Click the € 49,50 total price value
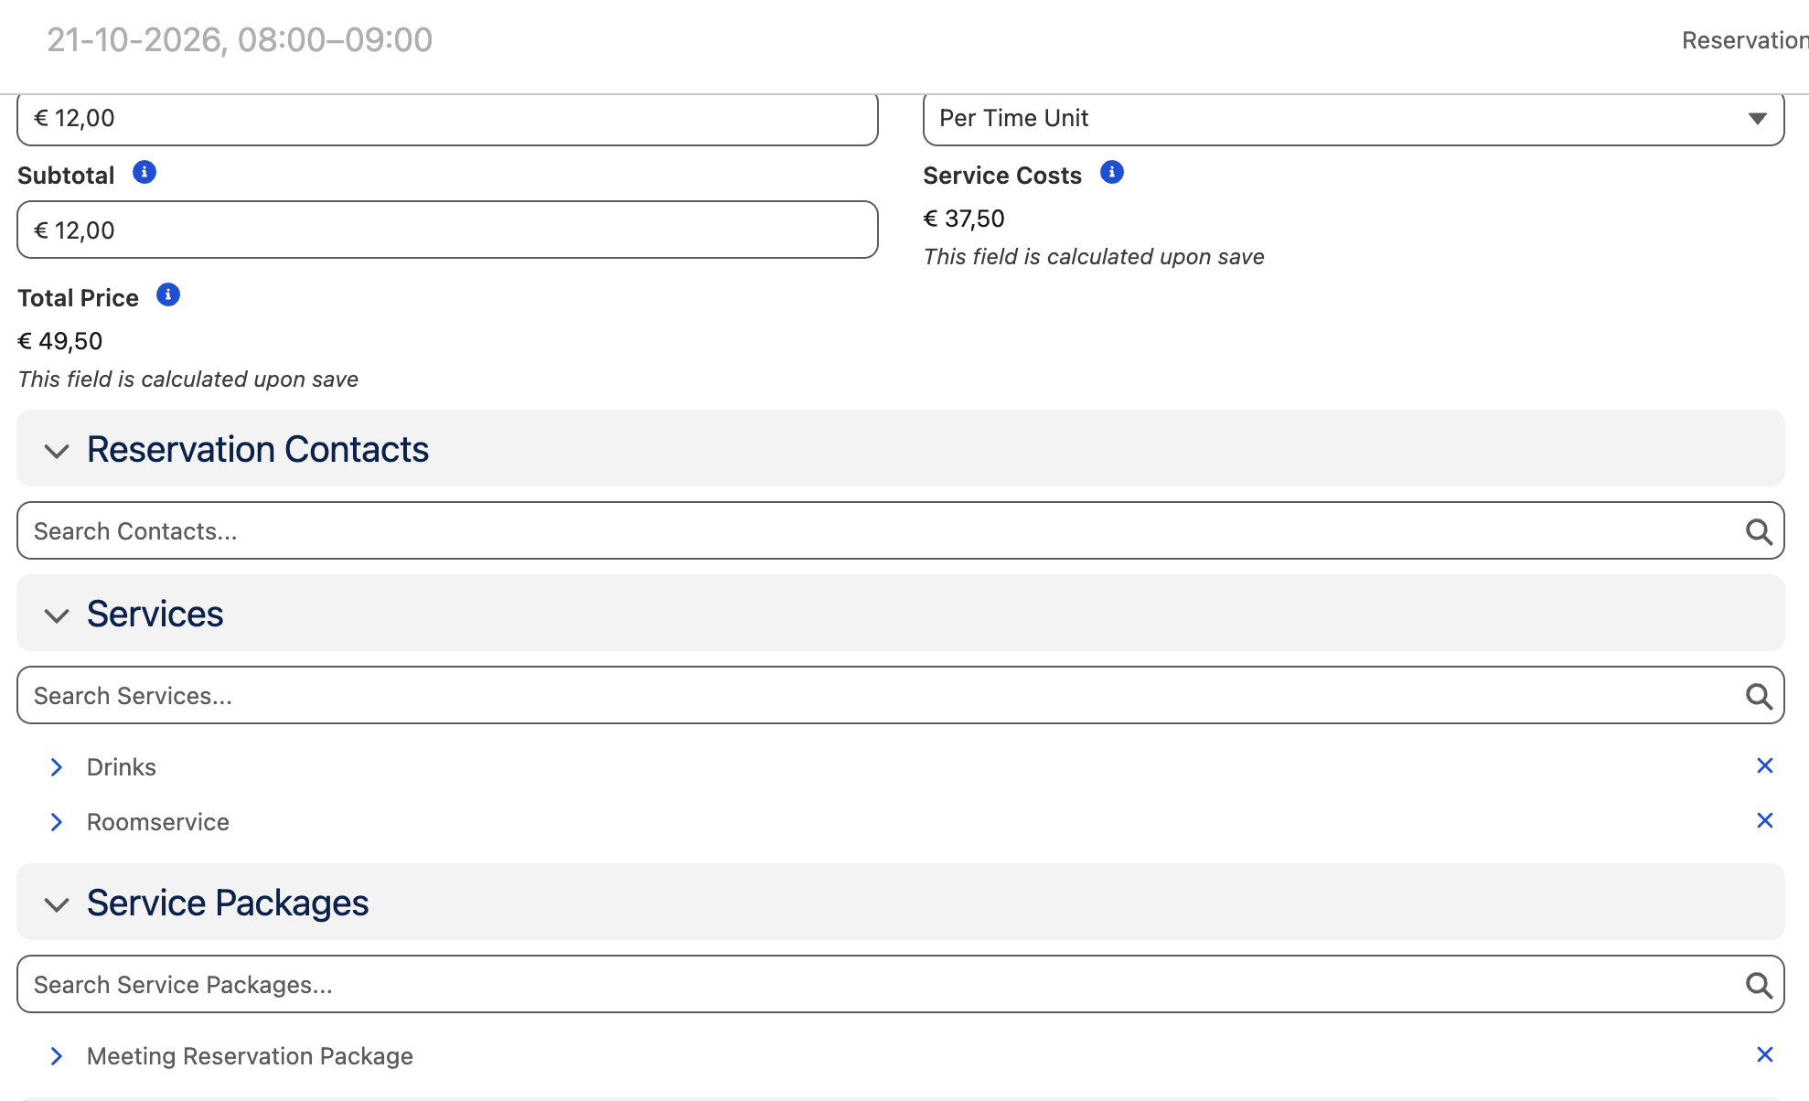Screen dimensions: 1809x1101 point(60,341)
